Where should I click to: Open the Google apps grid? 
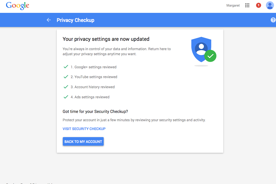coord(247,5)
